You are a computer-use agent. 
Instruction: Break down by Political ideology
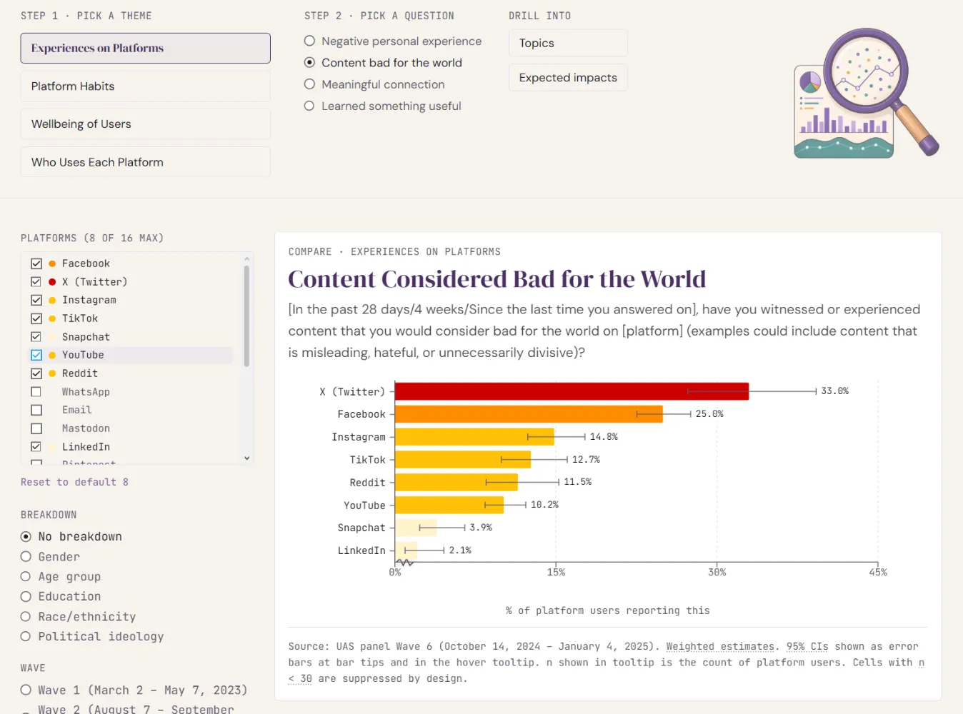point(92,636)
